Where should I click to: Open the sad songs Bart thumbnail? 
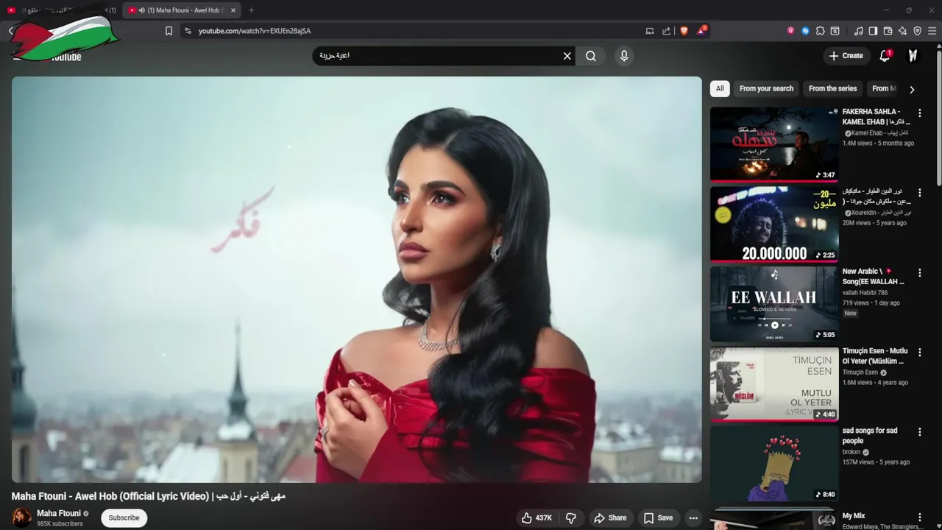774,464
